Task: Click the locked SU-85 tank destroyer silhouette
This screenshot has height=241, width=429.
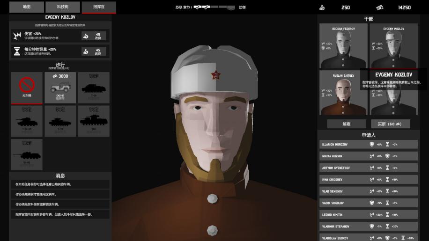Action: pos(27,154)
